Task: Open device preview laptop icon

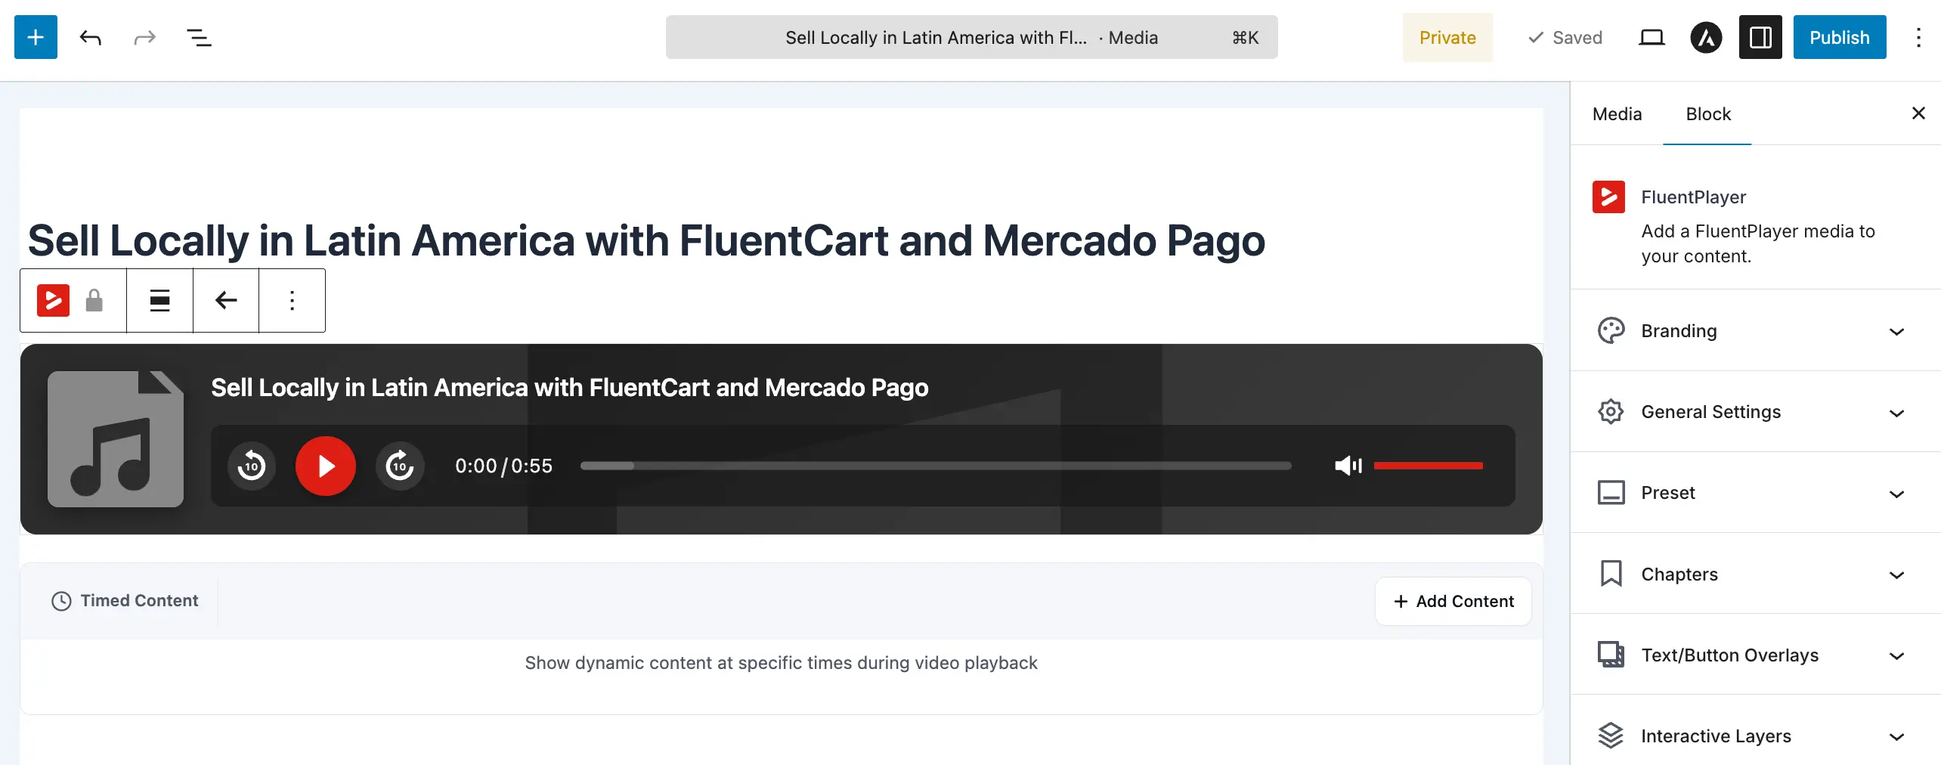Action: (1652, 37)
